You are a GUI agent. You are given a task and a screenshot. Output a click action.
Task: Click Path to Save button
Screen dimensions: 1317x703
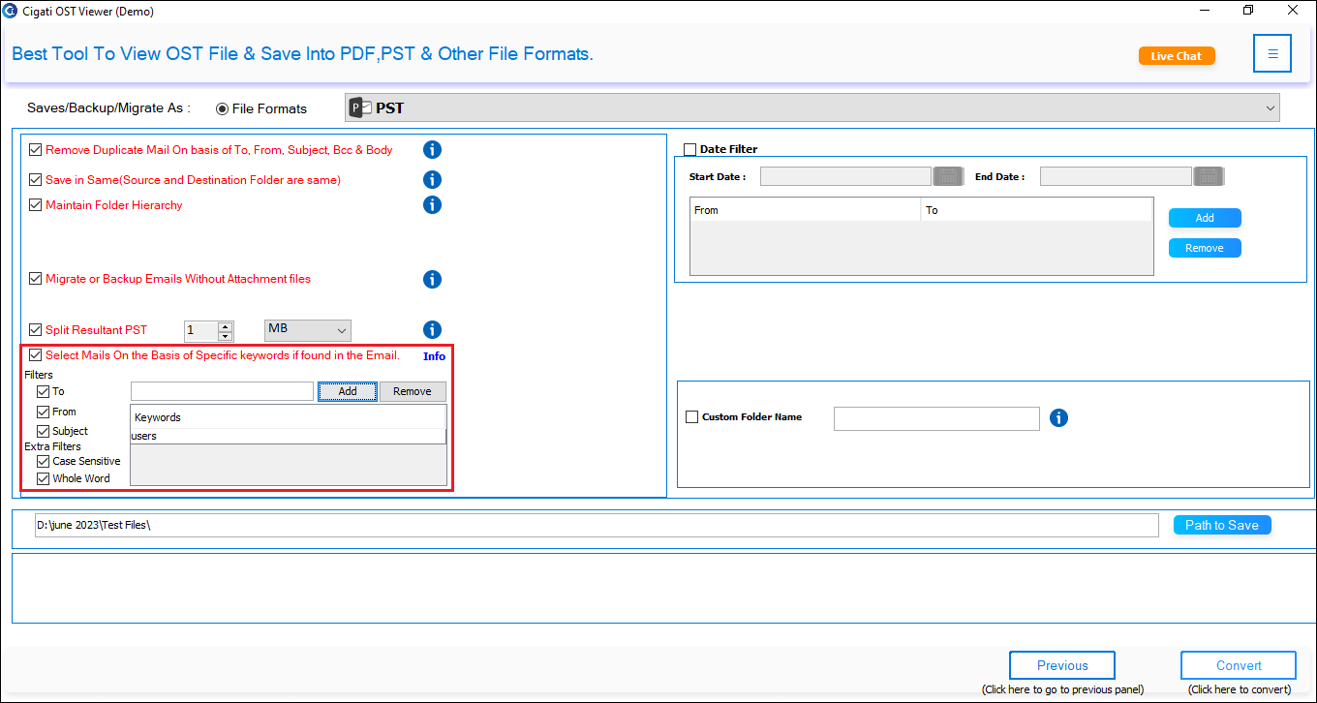(x=1222, y=525)
